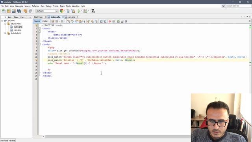Viewport: 252px width, 142px height.
Task: Click the New Project toolbar icon
Action: pos(9,11)
